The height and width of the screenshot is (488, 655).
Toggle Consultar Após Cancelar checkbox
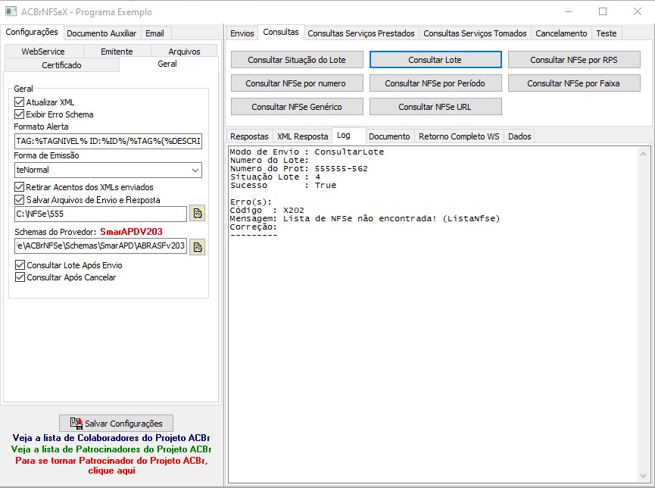(20, 277)
